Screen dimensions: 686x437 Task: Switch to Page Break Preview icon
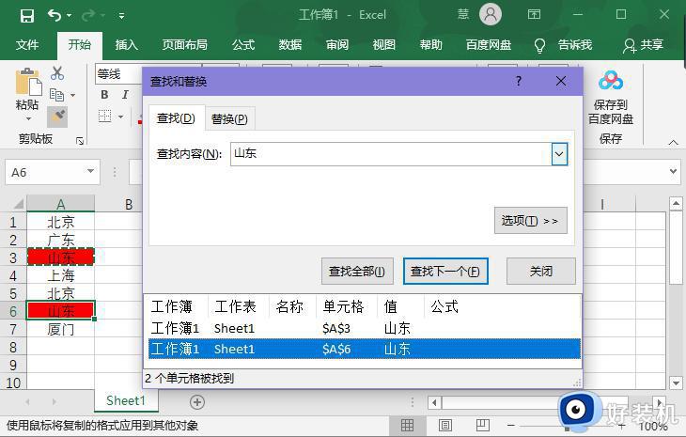(483, 425)
